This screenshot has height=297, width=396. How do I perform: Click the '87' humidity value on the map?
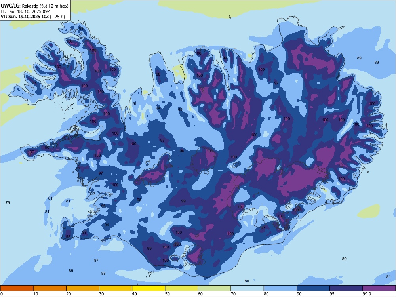coord(96,261)
